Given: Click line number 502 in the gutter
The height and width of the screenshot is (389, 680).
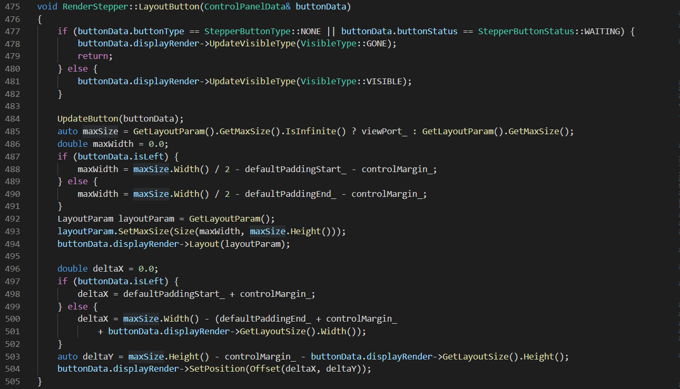Looking at the screenshot, I should (12, 344).
